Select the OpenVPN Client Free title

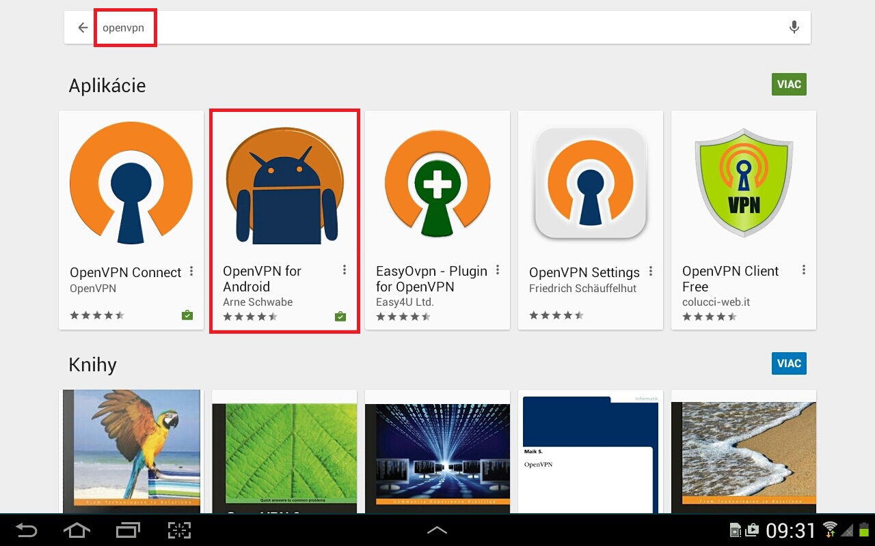(730, 279)
